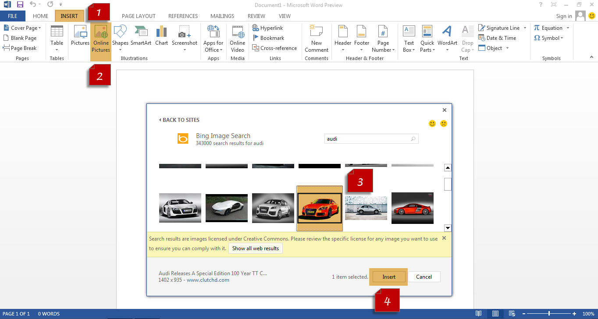598x319 pixels.
Task: Switch to Web Layout view
Action: (x=511, y=314)
